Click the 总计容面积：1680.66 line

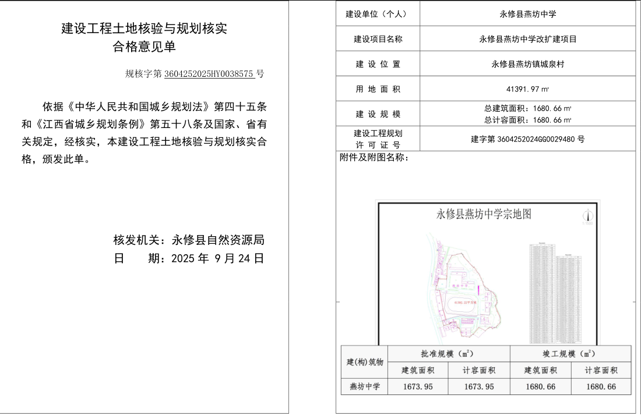[527, 120]
